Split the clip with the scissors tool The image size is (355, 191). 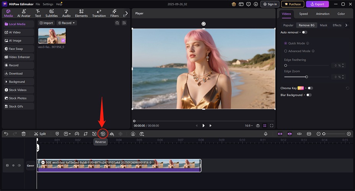(x=40, y=134)
